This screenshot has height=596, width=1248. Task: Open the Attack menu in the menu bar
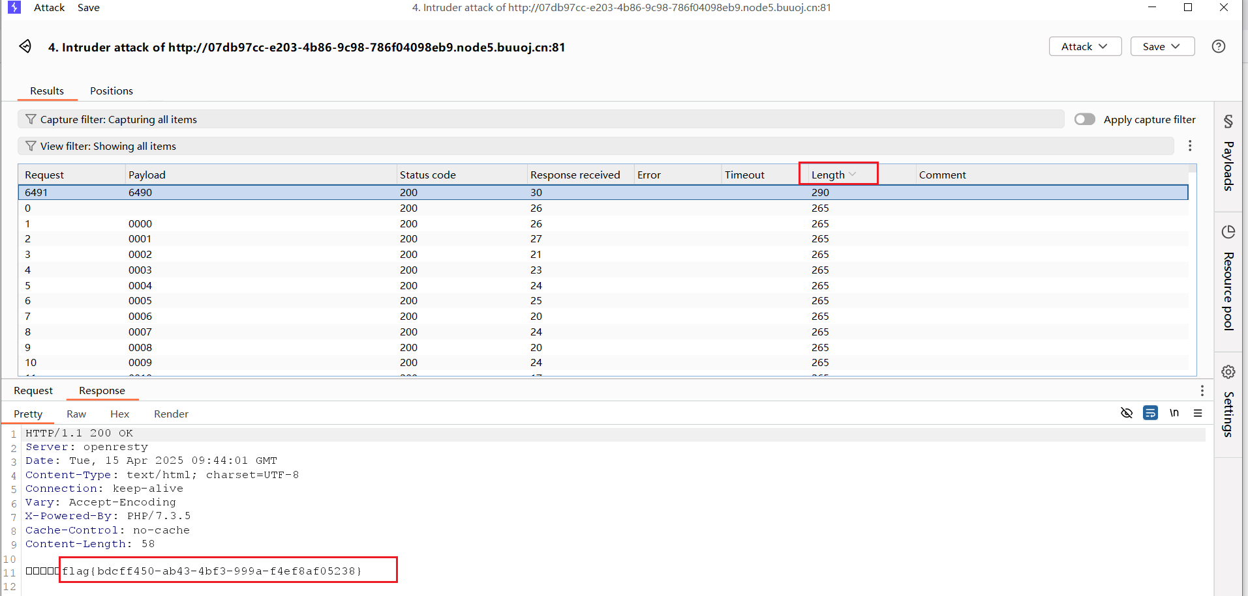[49, 7]
